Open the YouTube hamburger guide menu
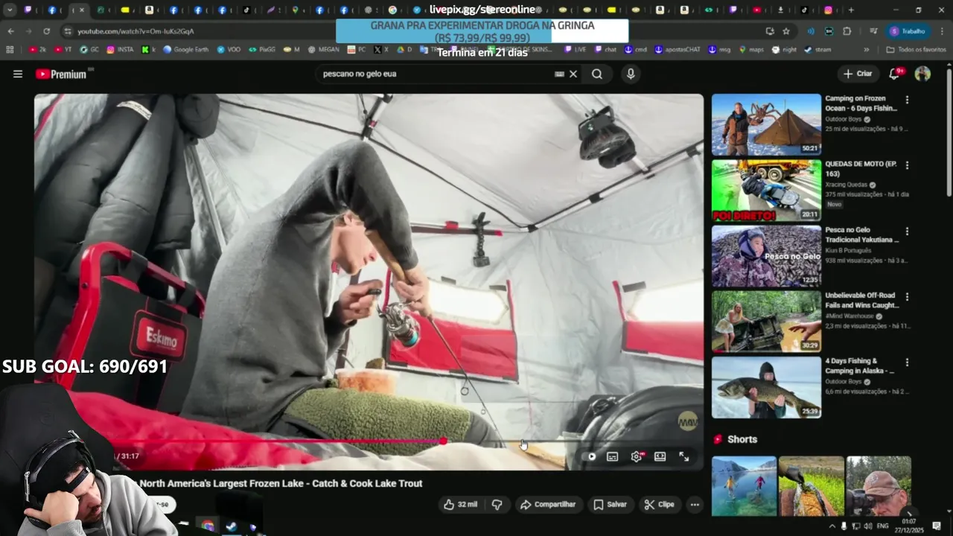Image resolution: width=953 pixels, height=536 pixels. 18,74
